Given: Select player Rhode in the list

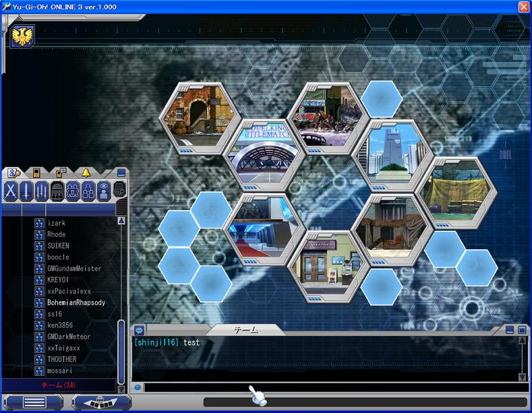Looking at the screenshot, I should [56, 234].
